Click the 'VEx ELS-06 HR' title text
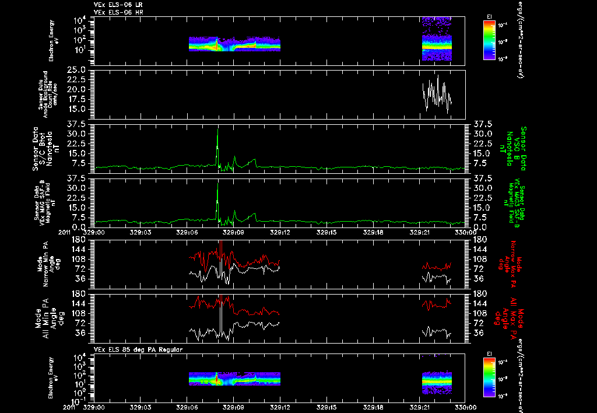Image resolution: width=597 pixels, height=413 pixels. click(x=118, y=13)
